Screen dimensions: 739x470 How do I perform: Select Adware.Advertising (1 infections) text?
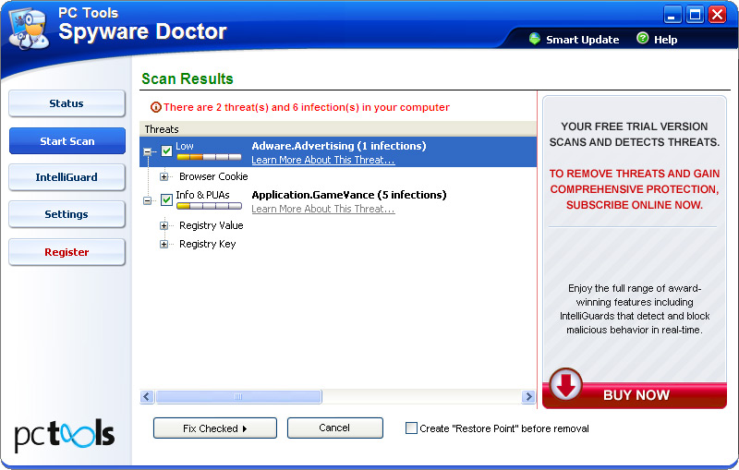[x=339, y=146]
